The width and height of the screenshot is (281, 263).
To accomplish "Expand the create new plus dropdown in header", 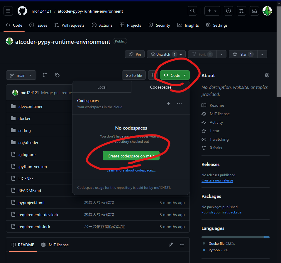I will pos(212,11).
